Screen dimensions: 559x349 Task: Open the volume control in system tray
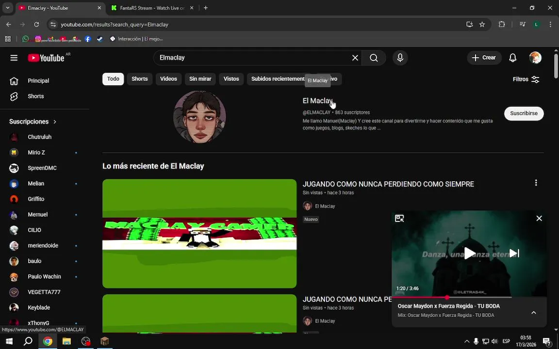click(x=494, y=341)
